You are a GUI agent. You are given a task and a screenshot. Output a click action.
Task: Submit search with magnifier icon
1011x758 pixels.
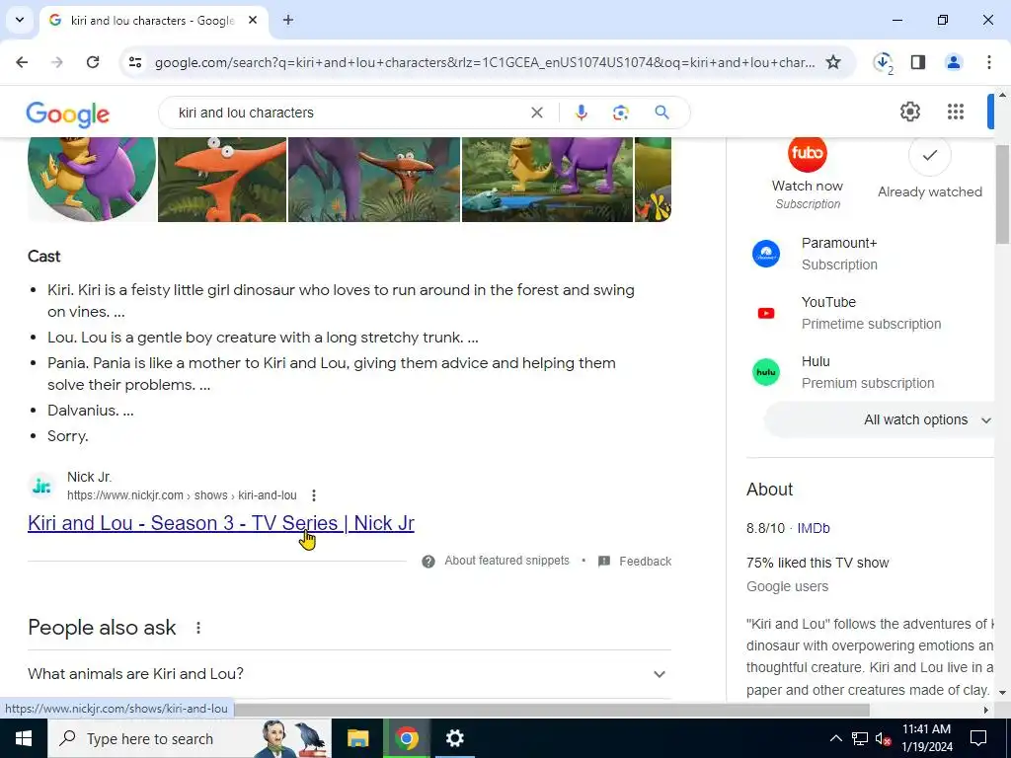661,113
